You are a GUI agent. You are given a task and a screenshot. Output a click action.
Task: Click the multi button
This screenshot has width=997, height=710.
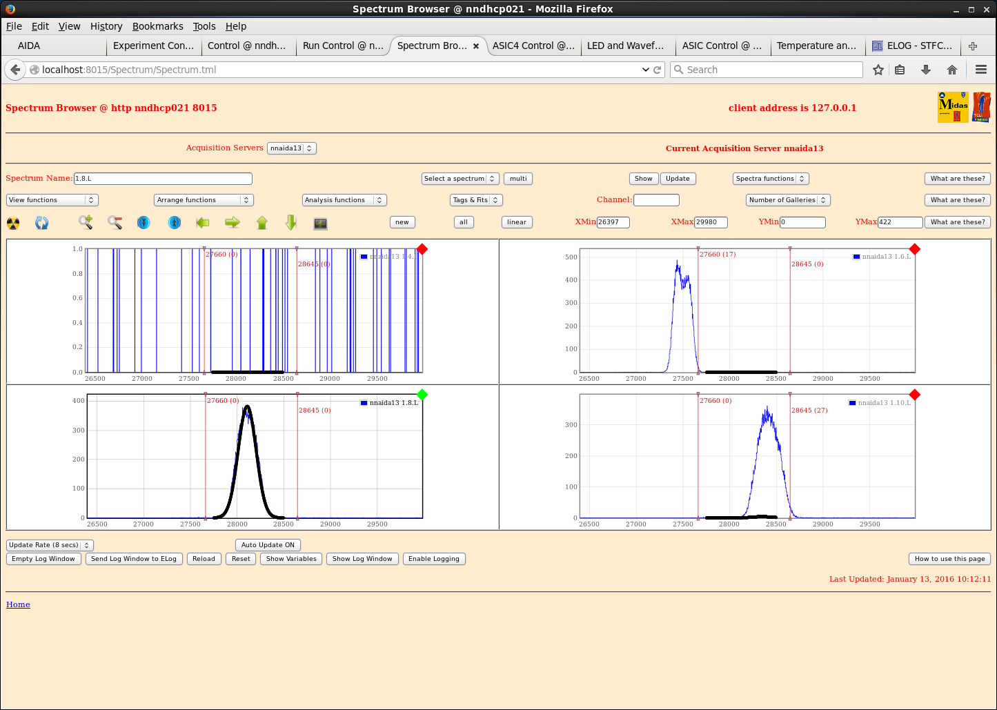(x=518, y=179)
